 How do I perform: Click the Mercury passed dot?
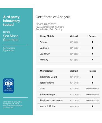coord(92,60)
